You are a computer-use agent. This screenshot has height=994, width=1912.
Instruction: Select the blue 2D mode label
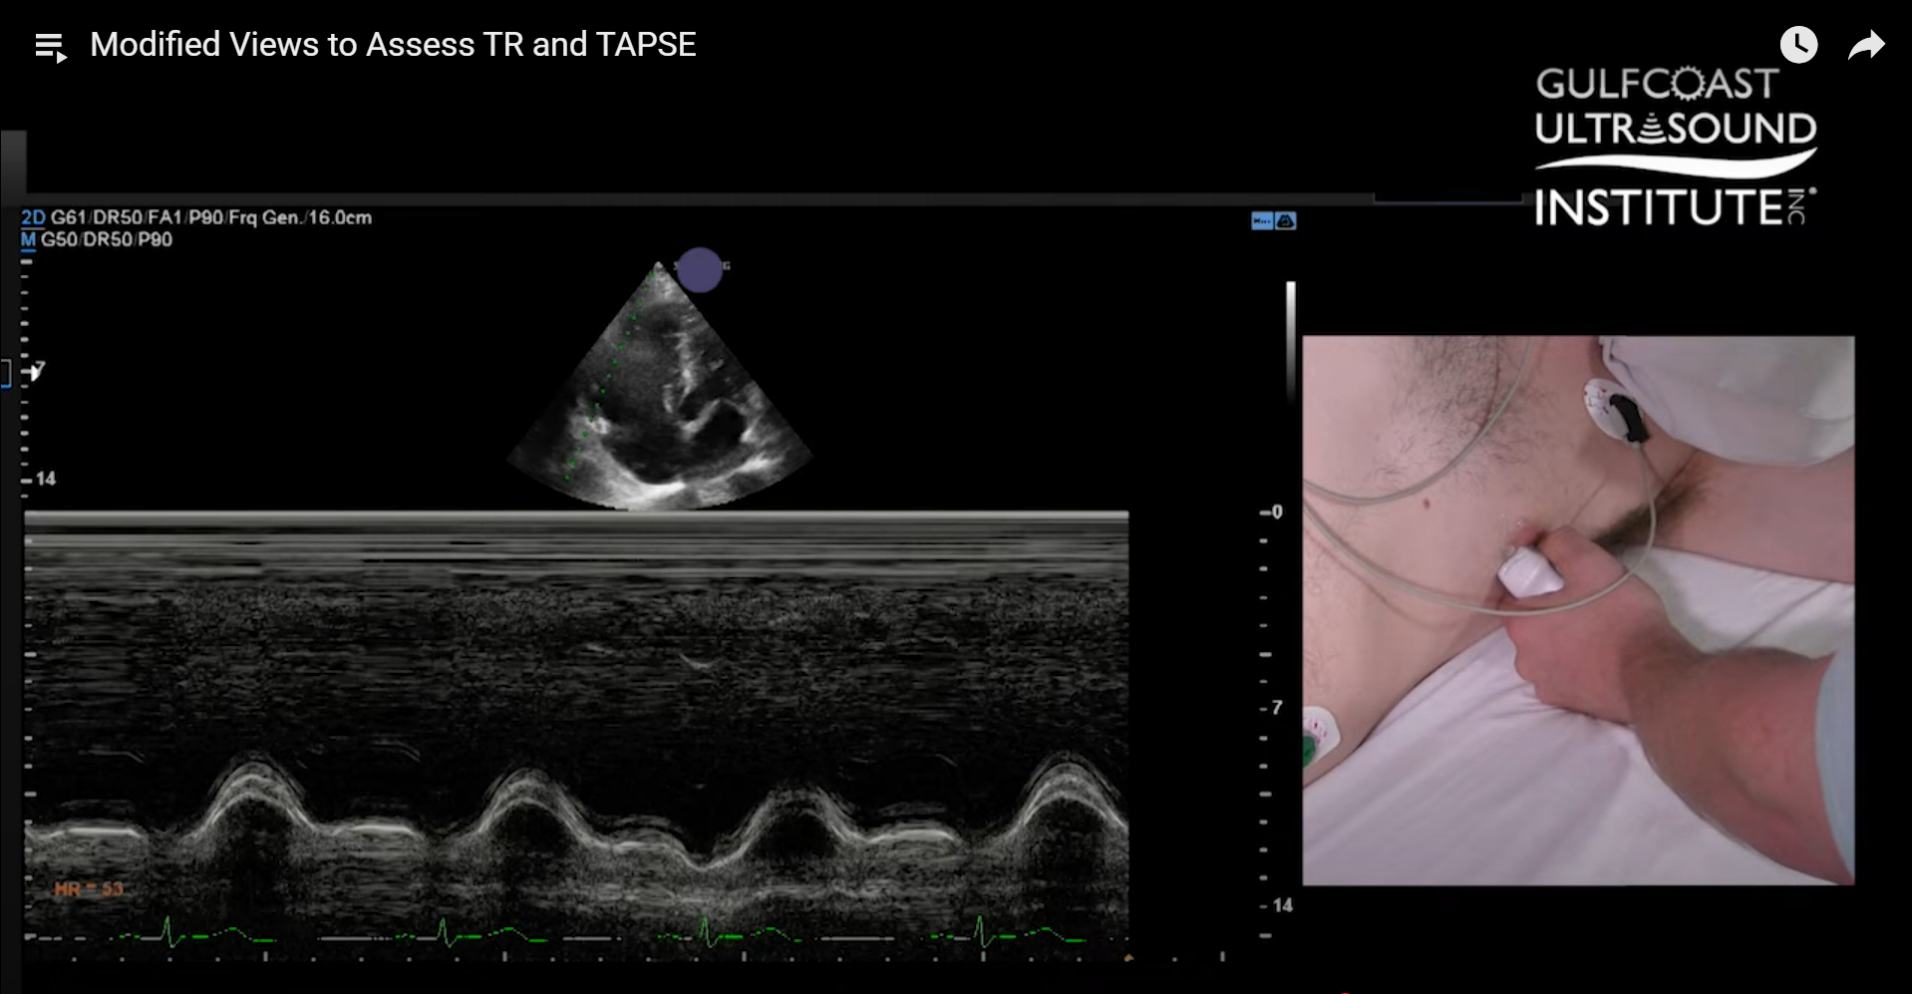coord(33,217)
